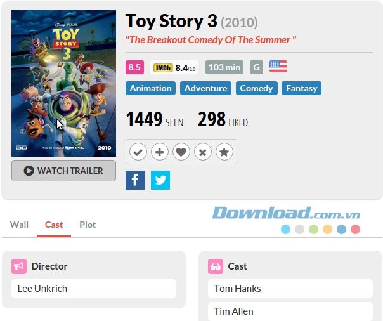Select the Cast tab
383x321 pixels.
pyautogui.click(x=54, y=225)
